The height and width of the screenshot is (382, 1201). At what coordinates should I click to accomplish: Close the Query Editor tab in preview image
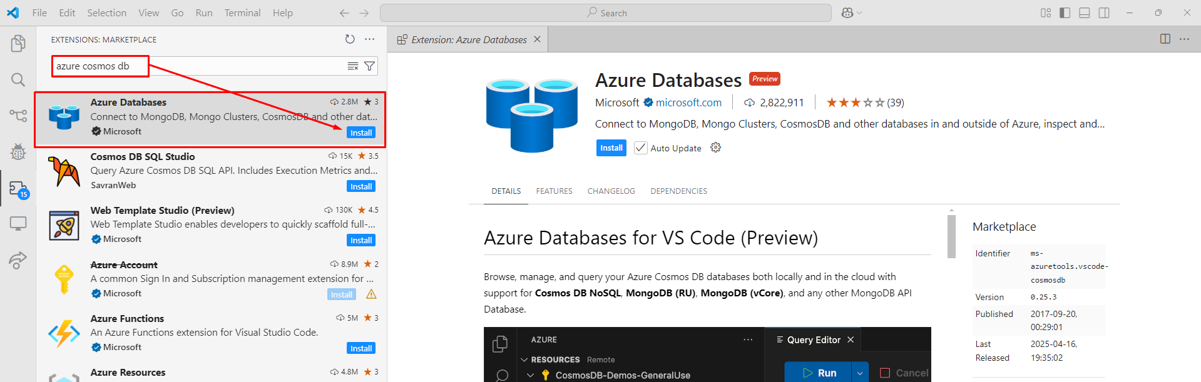851,339
